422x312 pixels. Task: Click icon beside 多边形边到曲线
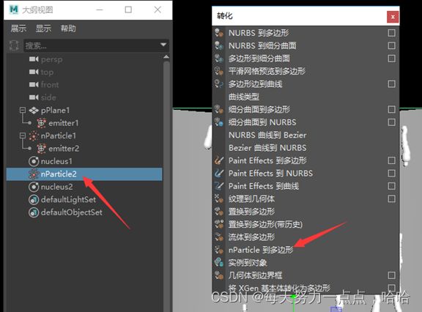(x=219, y=83)
